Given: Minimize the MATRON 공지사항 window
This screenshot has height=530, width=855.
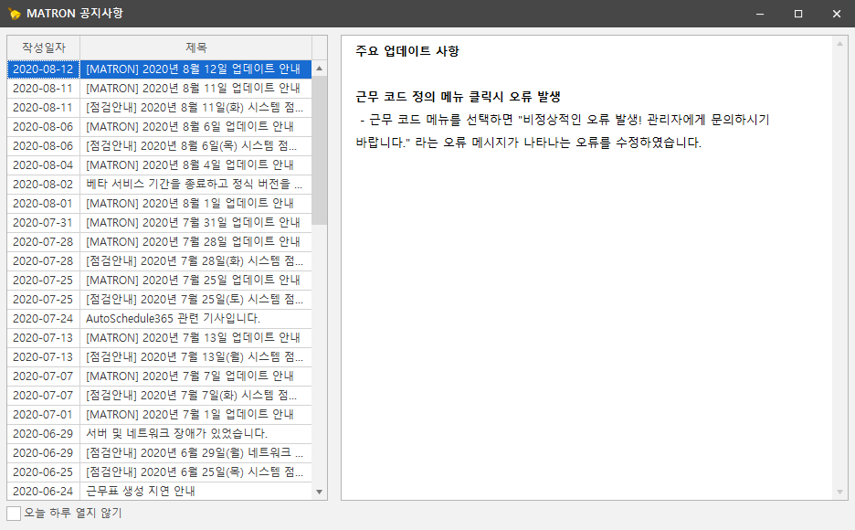Looking at the screenshot, I should click(760, 13).
